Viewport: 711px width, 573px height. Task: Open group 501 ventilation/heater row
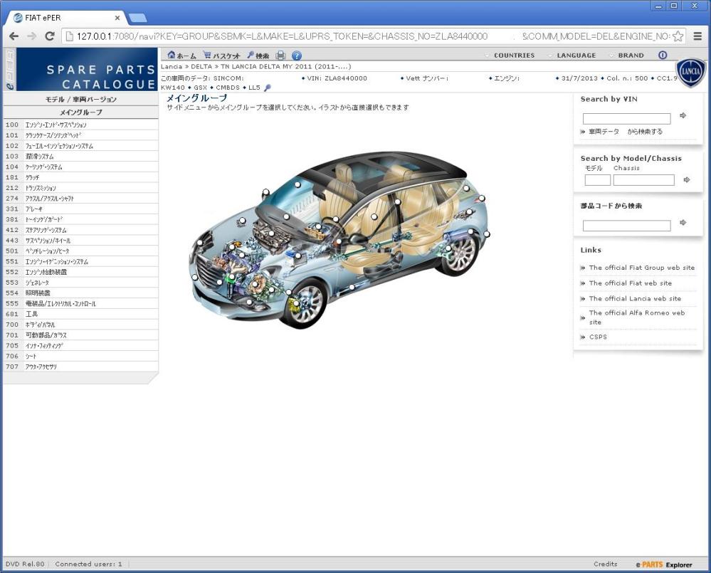tap(80, 251)
